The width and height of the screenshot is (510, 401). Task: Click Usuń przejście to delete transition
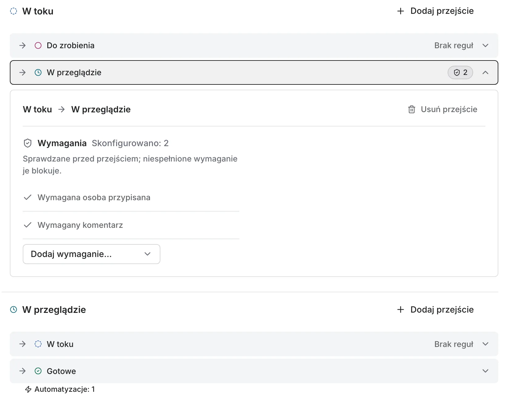(442, 109)
